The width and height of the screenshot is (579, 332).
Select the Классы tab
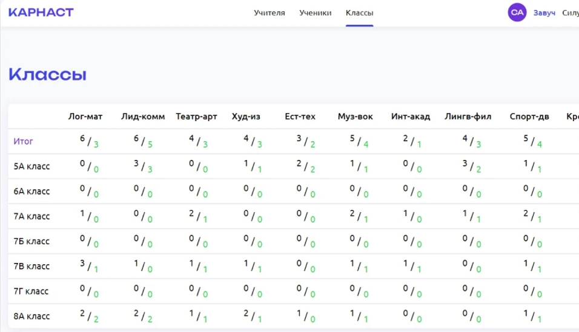point(359,13)
